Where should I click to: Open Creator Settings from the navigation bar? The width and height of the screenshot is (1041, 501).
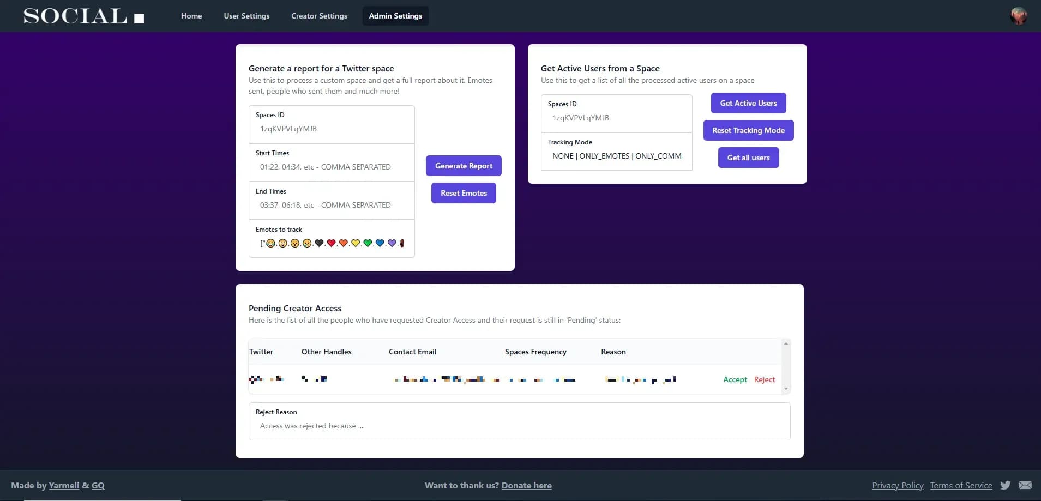tap(319, 16)
